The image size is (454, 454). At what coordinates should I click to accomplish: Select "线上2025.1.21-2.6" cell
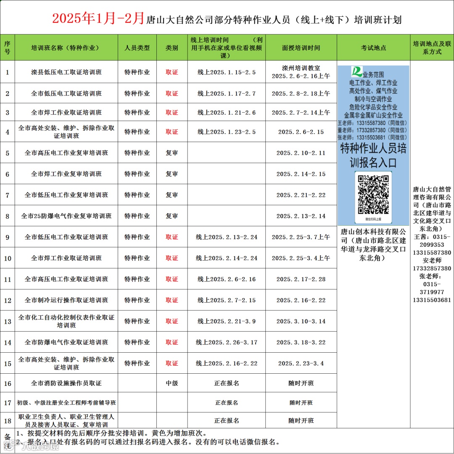pyautogui.click(x=227, y=112)
